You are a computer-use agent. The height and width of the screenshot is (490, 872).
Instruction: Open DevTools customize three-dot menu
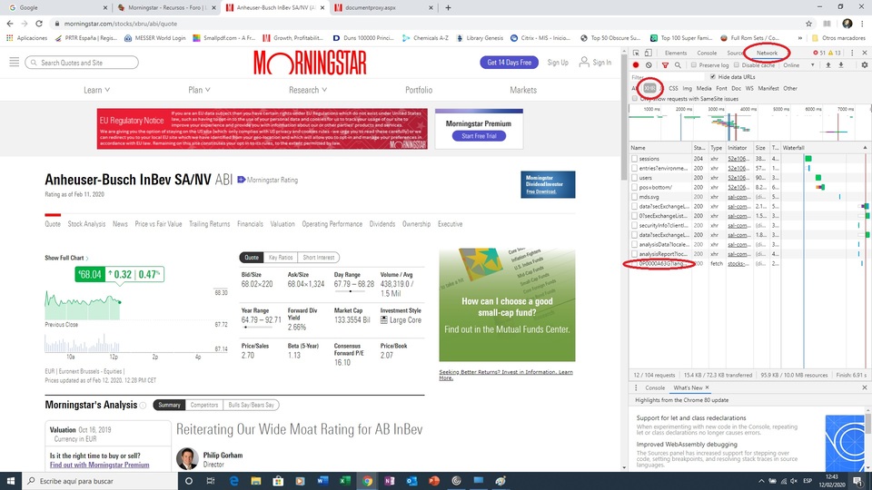point(852,53)
